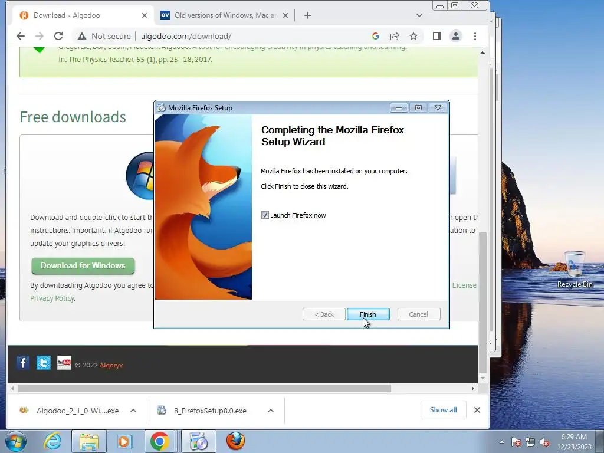Click the Finish button in Firefox Setup
The height and width of the screenshot is (453, 604).
pyautogui.click(x=368, y=314)
